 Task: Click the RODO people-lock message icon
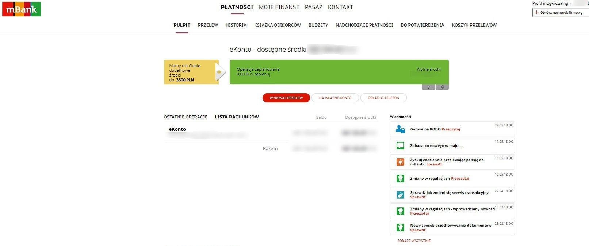(x=400, y=129)
